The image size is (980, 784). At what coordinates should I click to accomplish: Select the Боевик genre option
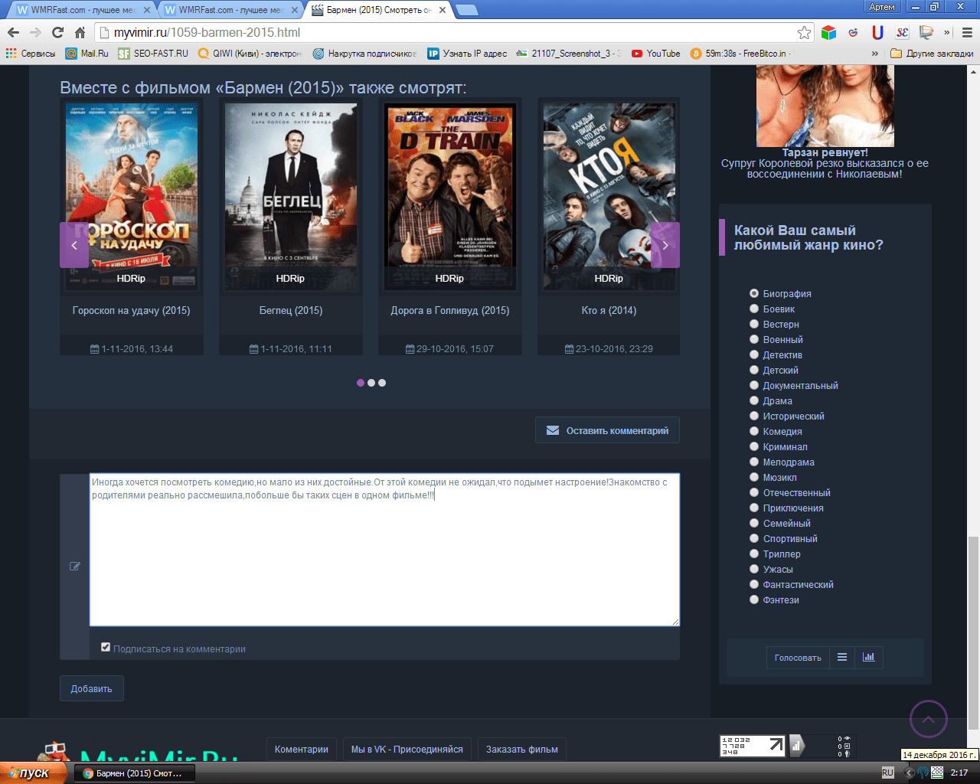(754, 309)
